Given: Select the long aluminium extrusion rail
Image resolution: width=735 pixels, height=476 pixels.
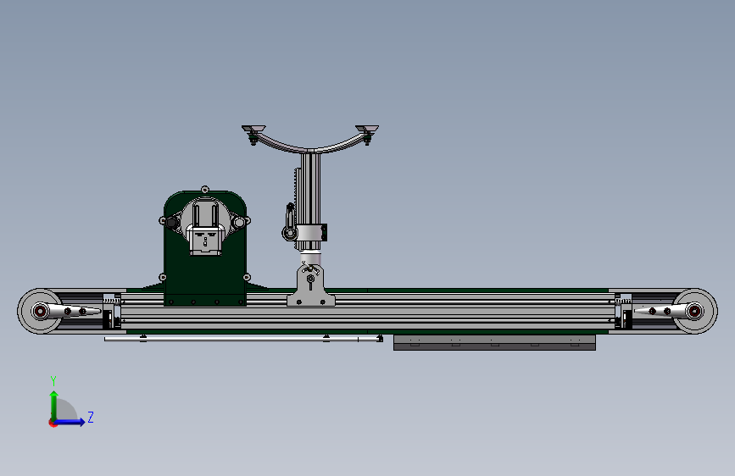Looking at the screenshot, I should [x=368, y=311].
